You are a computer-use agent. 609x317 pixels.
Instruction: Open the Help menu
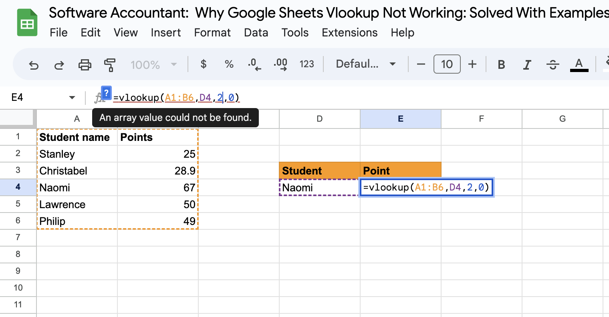(x=402, y=32)
